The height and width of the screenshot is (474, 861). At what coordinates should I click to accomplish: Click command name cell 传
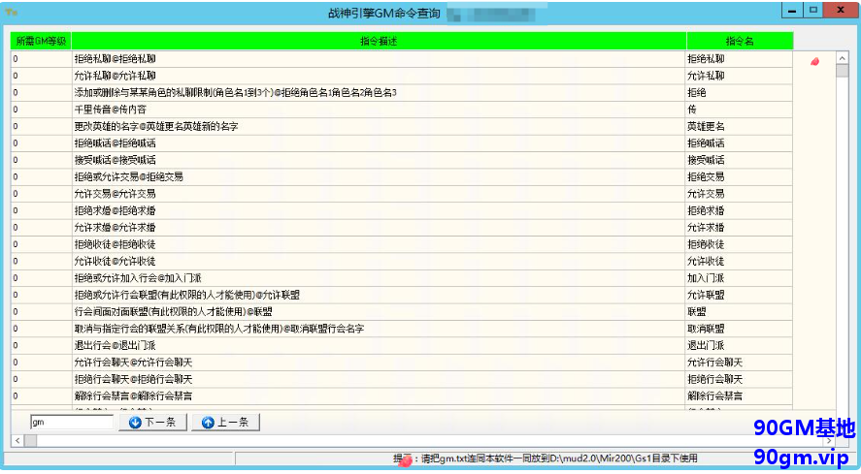click(739, 110)
